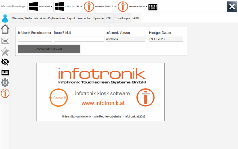Image resolution: width=238 pixels, height=149 pixels.
Task: Open bookmarks via the star sidebar icon
Action: 5,51
